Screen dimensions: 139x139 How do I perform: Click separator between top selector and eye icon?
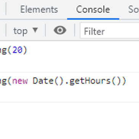point(45,30)
